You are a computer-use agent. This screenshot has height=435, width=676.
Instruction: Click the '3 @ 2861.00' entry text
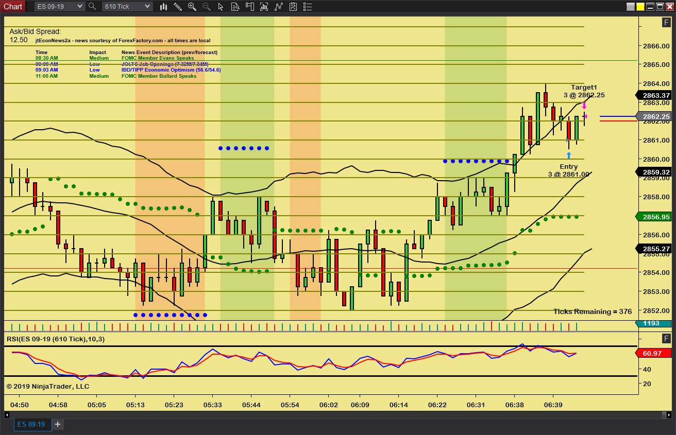click(x=569, y=175)
